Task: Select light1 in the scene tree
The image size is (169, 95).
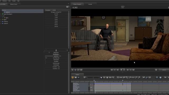Action: coord(7,18)
